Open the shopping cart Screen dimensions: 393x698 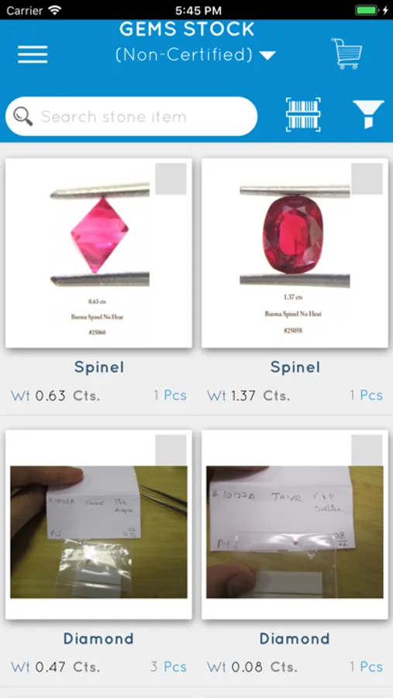[346, 53]
